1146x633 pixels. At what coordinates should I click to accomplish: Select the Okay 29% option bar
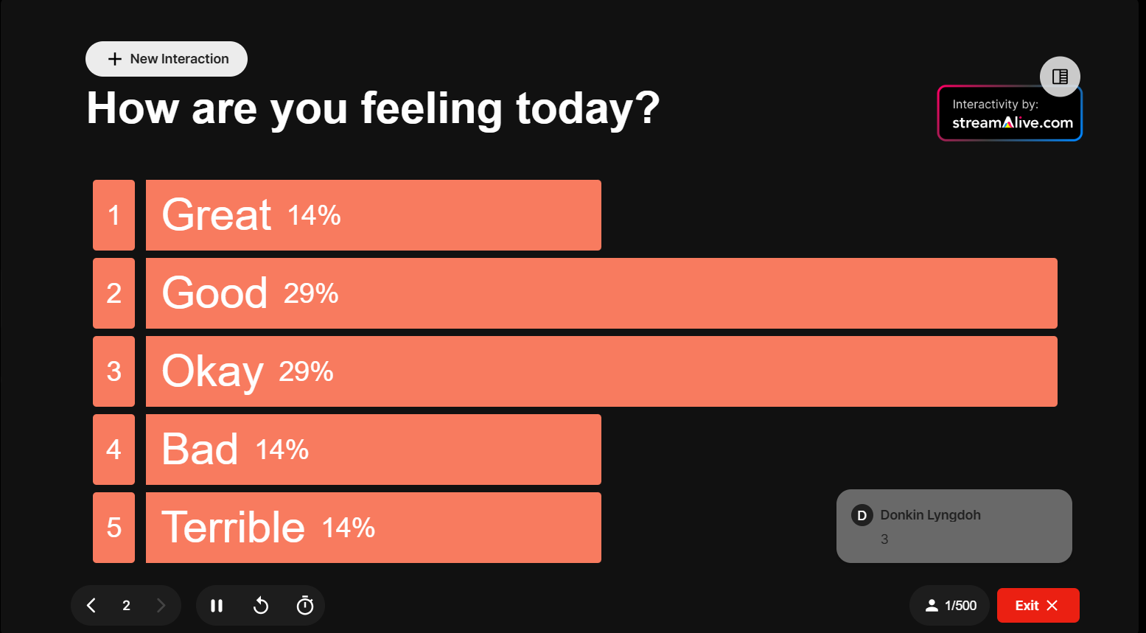tap(601, 371)
